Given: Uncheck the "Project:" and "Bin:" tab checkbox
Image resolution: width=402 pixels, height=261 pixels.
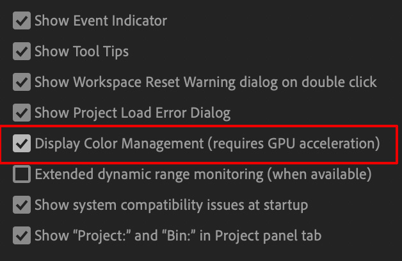Looking at the screenshot, I should (x=22, y=235).
